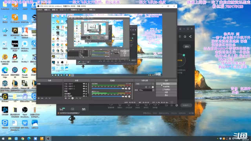Add a new scene with the plus icon
This screenshot has width=251, height=141.
pos(38,98)
